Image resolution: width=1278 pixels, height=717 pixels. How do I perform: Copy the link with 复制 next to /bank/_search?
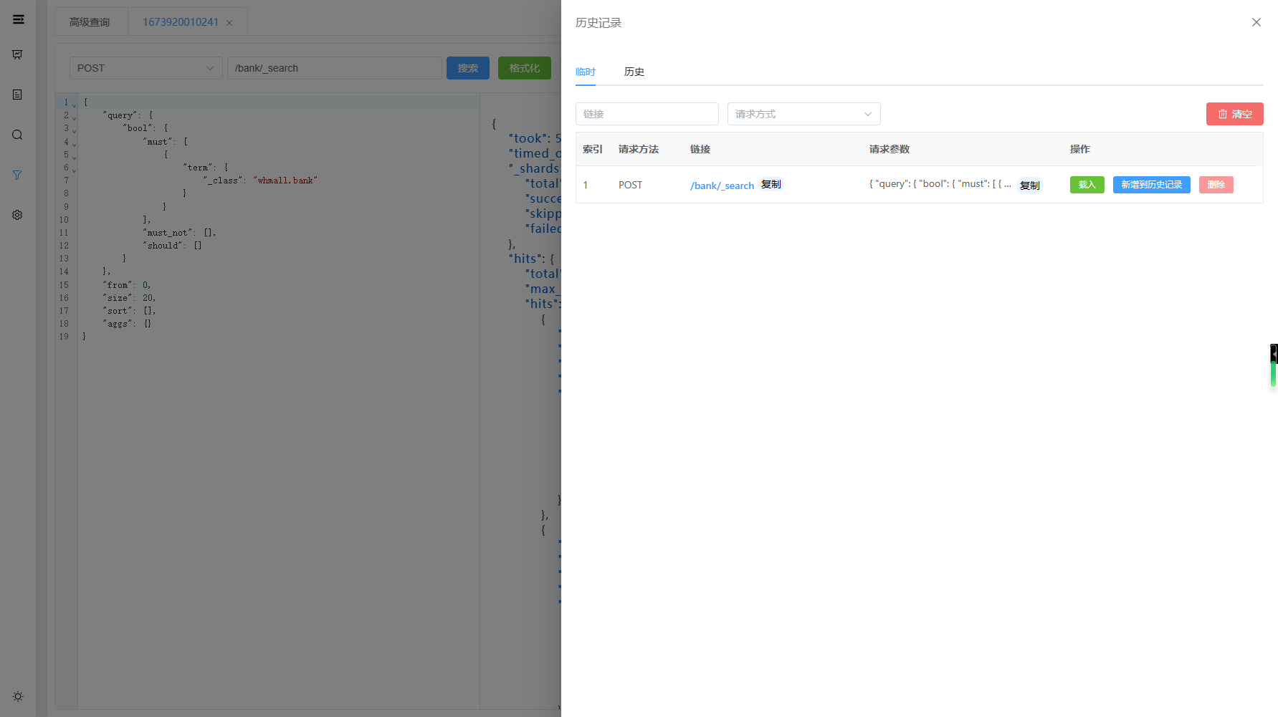click(771, 184)
